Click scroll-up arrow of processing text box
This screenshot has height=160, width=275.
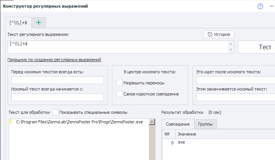pos(152,122)
